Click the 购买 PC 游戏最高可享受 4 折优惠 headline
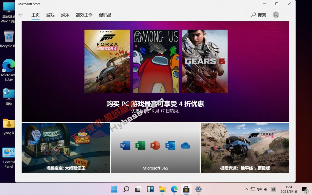The width and height of the screenshot is (312, 195). point(155,104)
